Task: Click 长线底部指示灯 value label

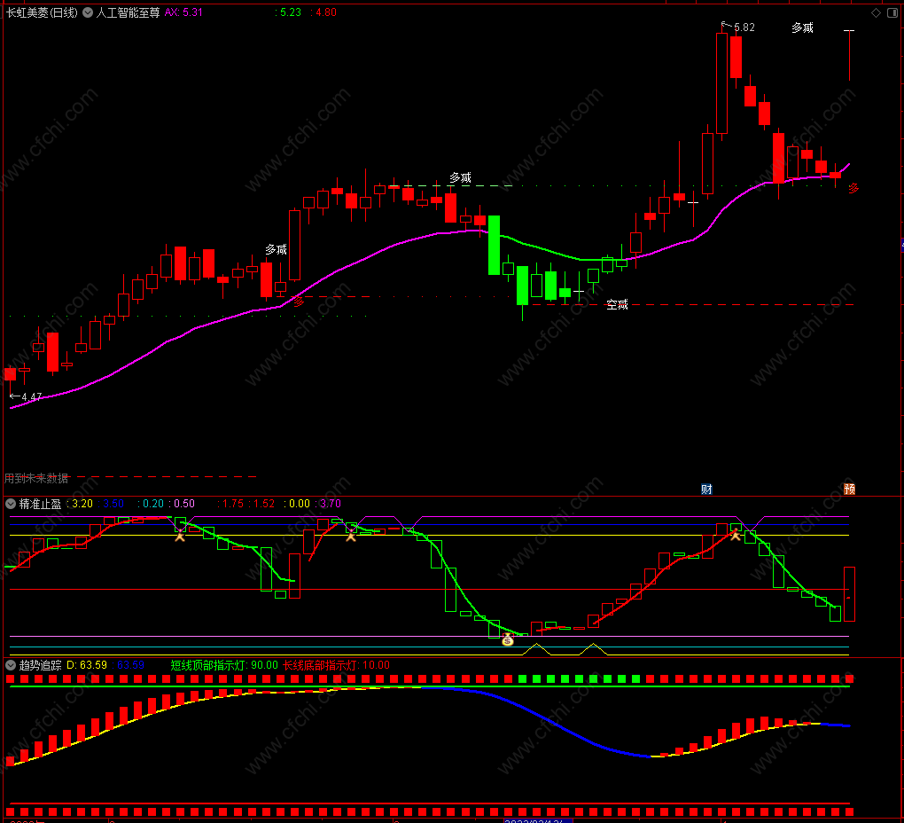Action: tap(336, 664)
